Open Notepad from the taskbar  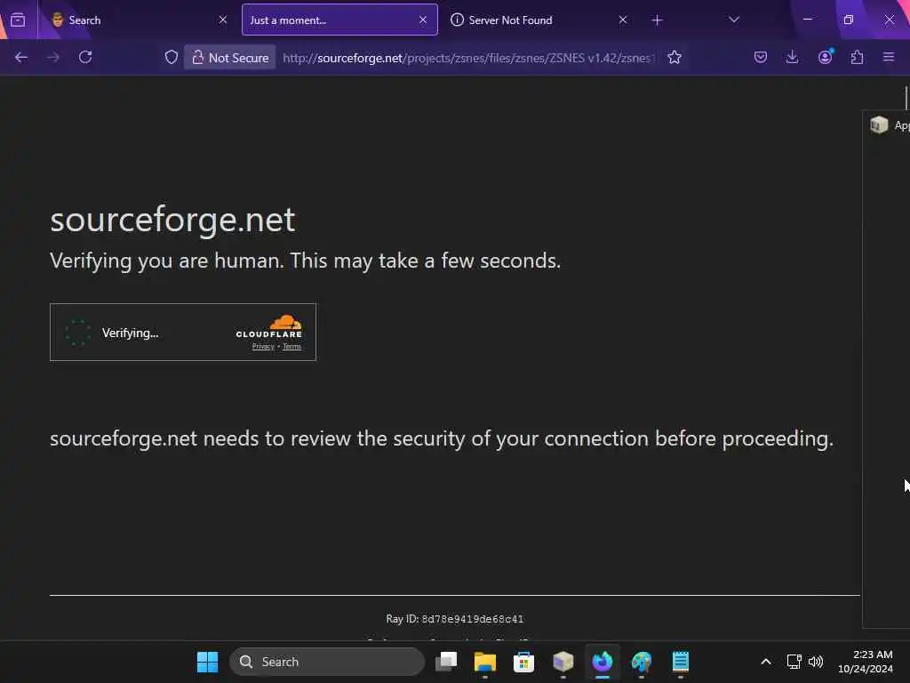point(680,662)
